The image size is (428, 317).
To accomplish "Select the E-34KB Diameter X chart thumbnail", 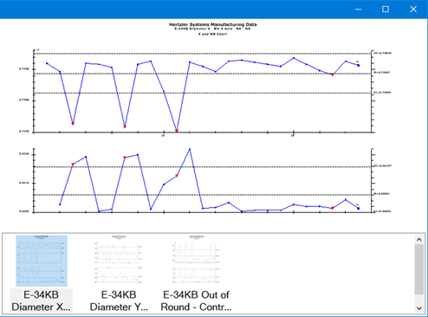I will tap(42, 261).
